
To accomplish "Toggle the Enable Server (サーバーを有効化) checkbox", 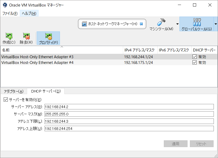I will coord(6,100).
